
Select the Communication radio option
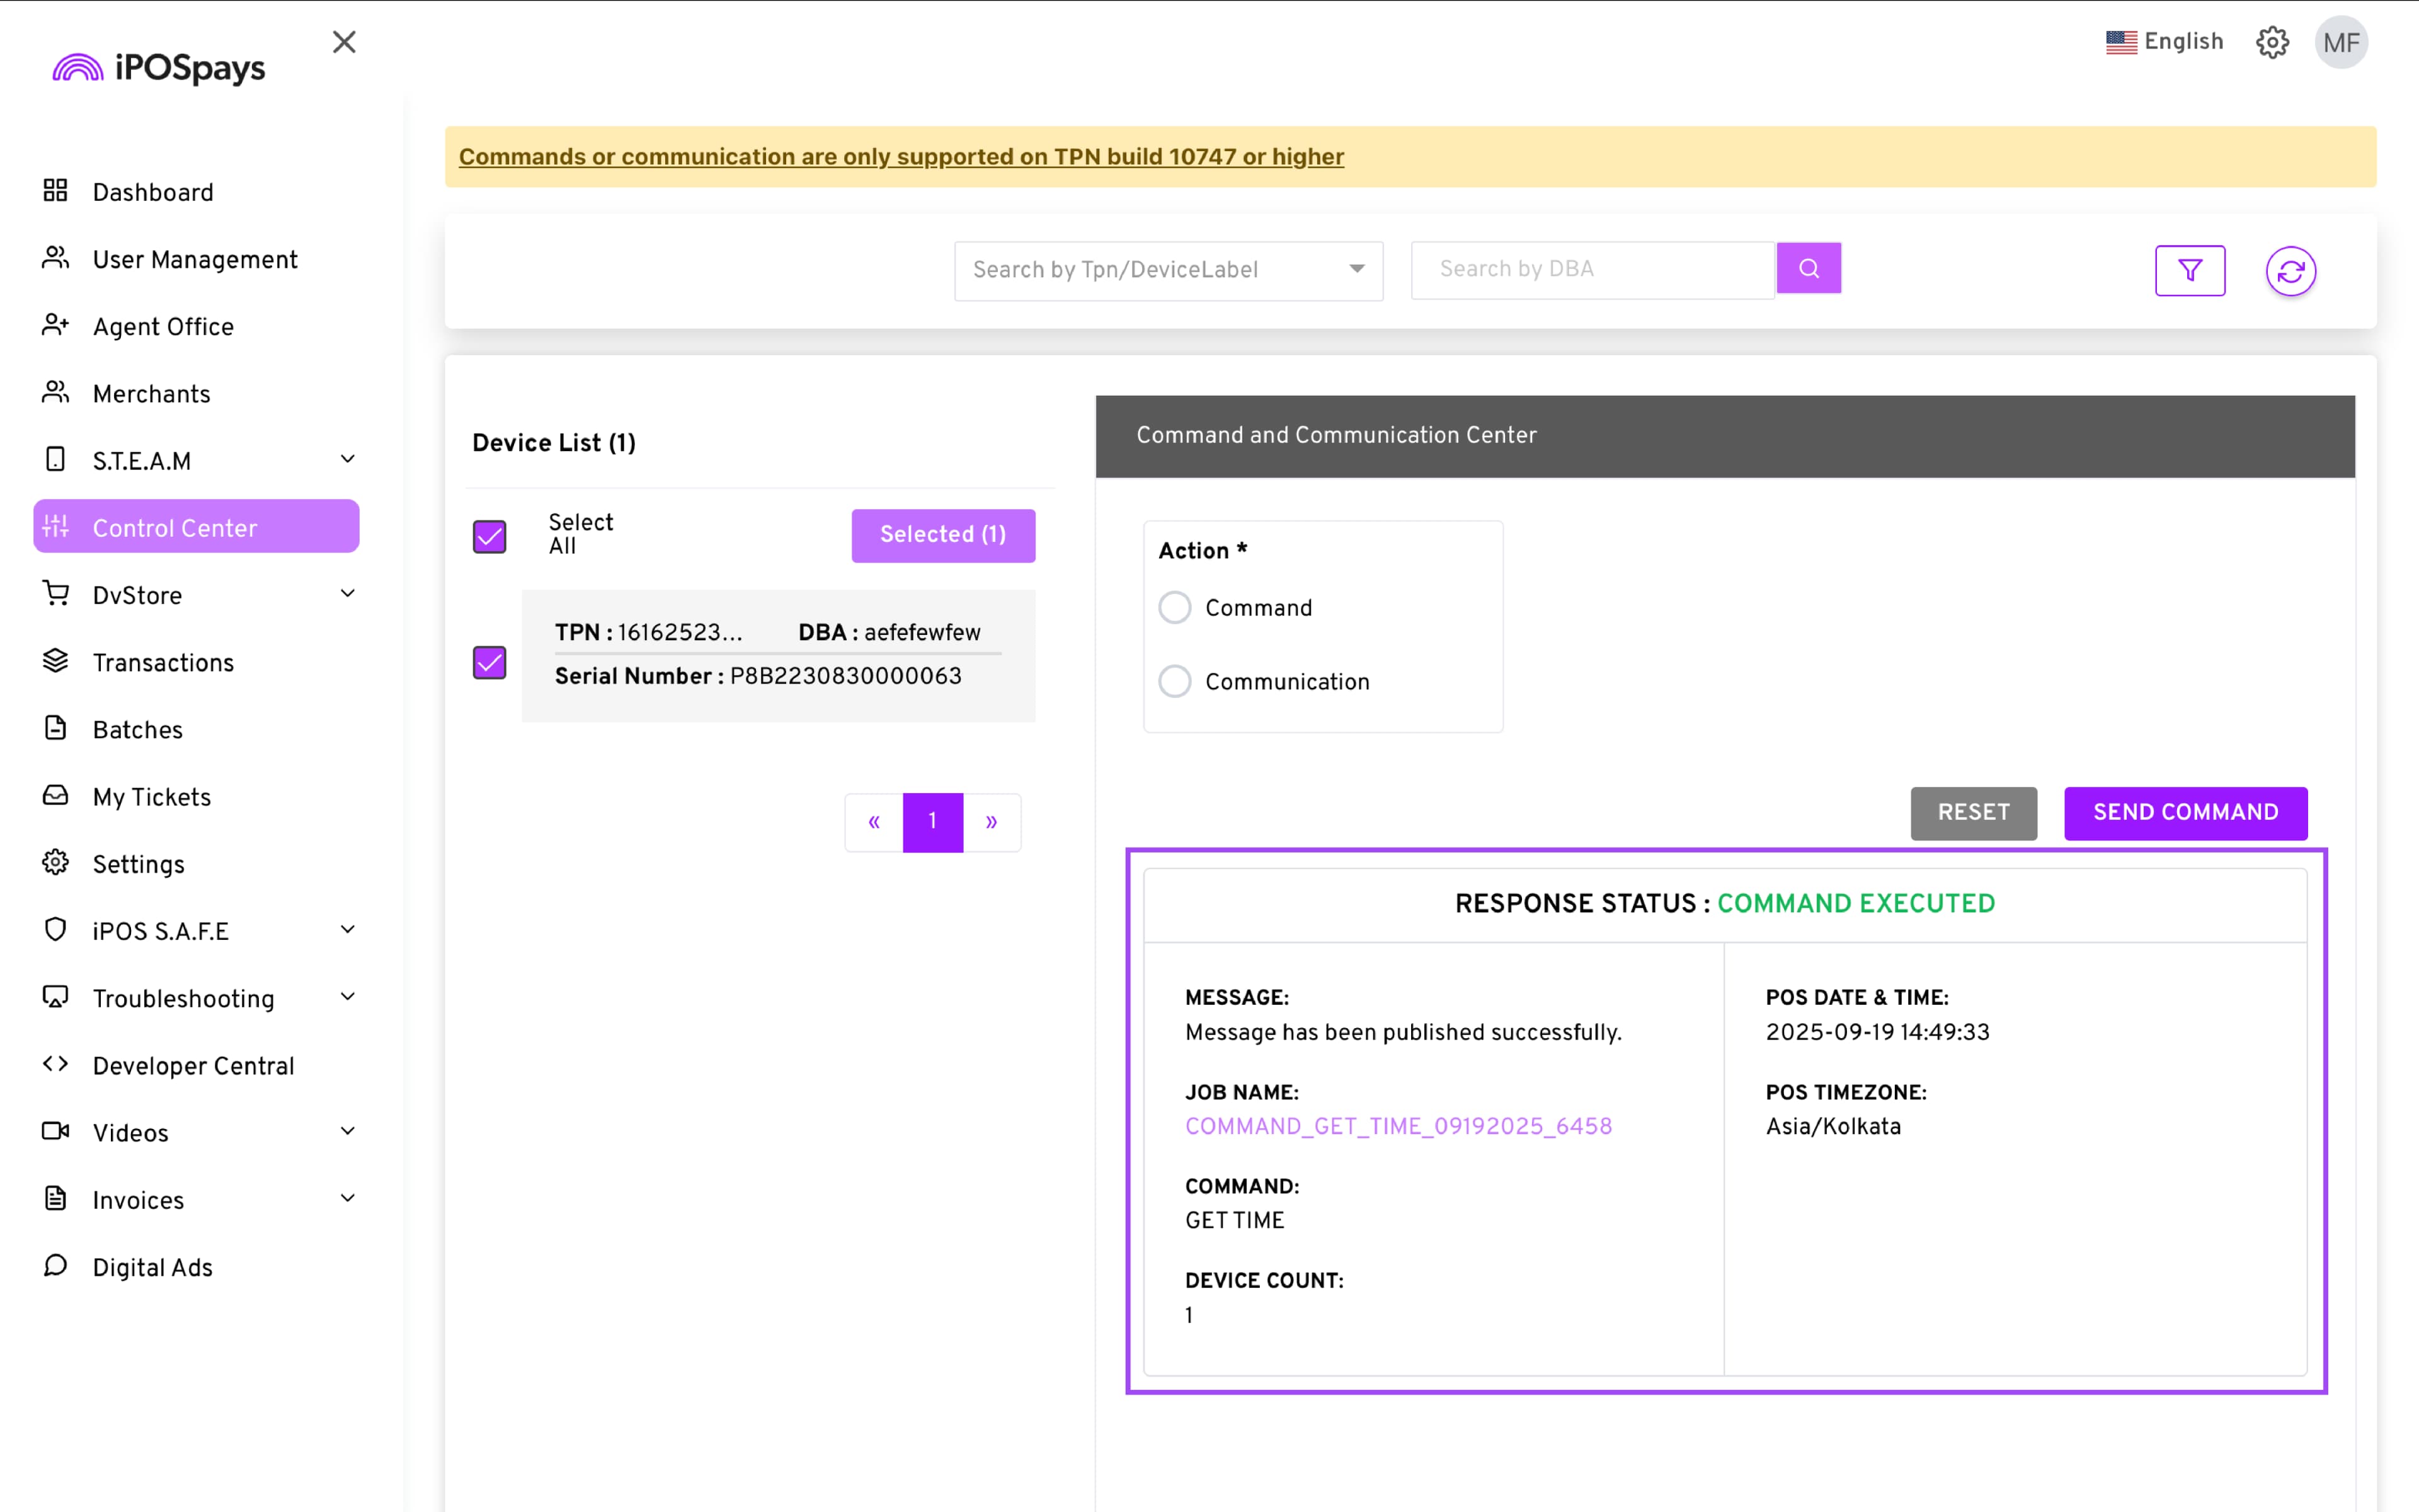pos(1174,681)
